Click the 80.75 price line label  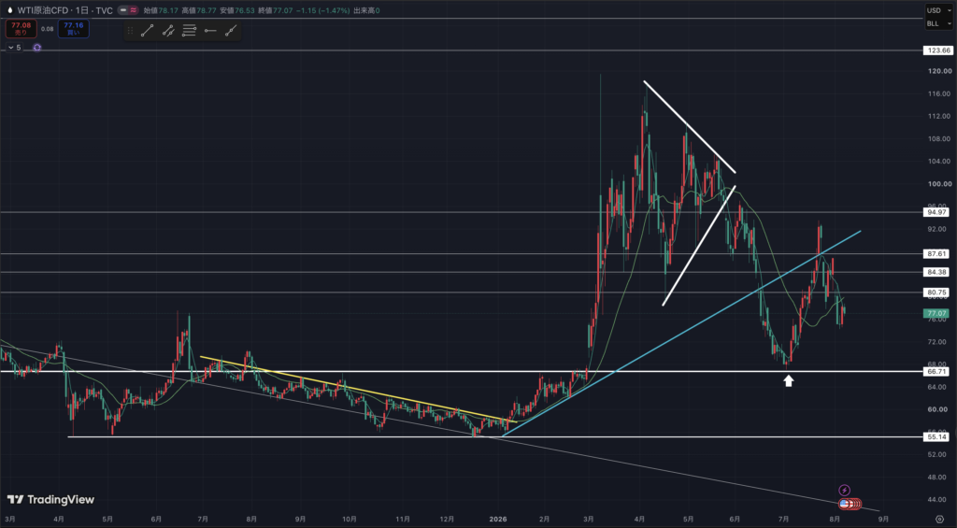click(x=936, y=293)
